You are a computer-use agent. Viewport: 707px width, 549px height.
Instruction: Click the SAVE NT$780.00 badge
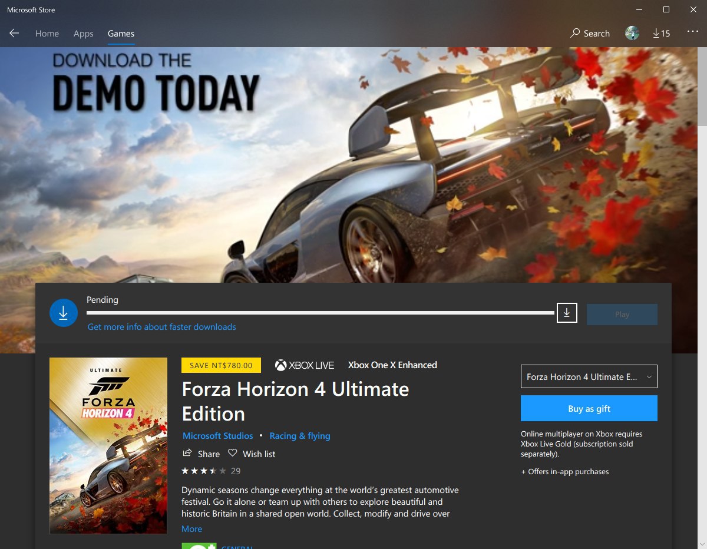(x=221, y=365)
